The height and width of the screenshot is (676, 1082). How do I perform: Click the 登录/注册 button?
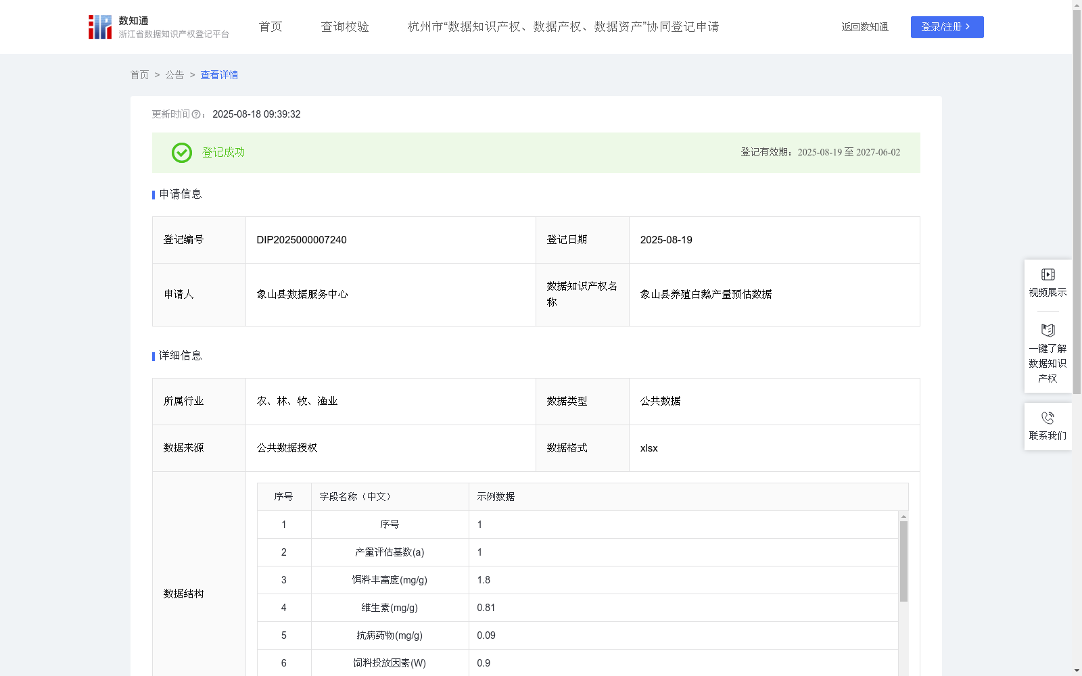coord(947,27)
